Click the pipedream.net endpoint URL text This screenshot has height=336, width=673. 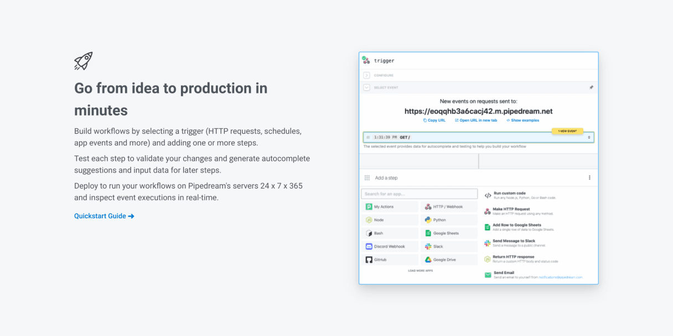(479, 111)
